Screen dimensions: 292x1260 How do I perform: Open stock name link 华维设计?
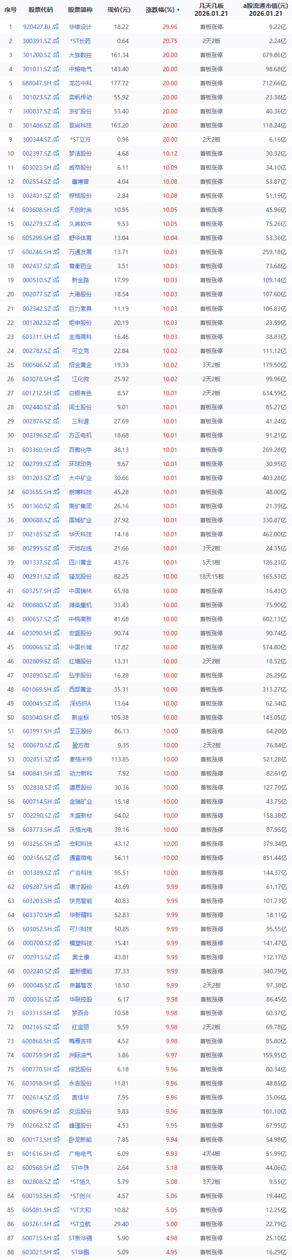(x=80, y=27)
